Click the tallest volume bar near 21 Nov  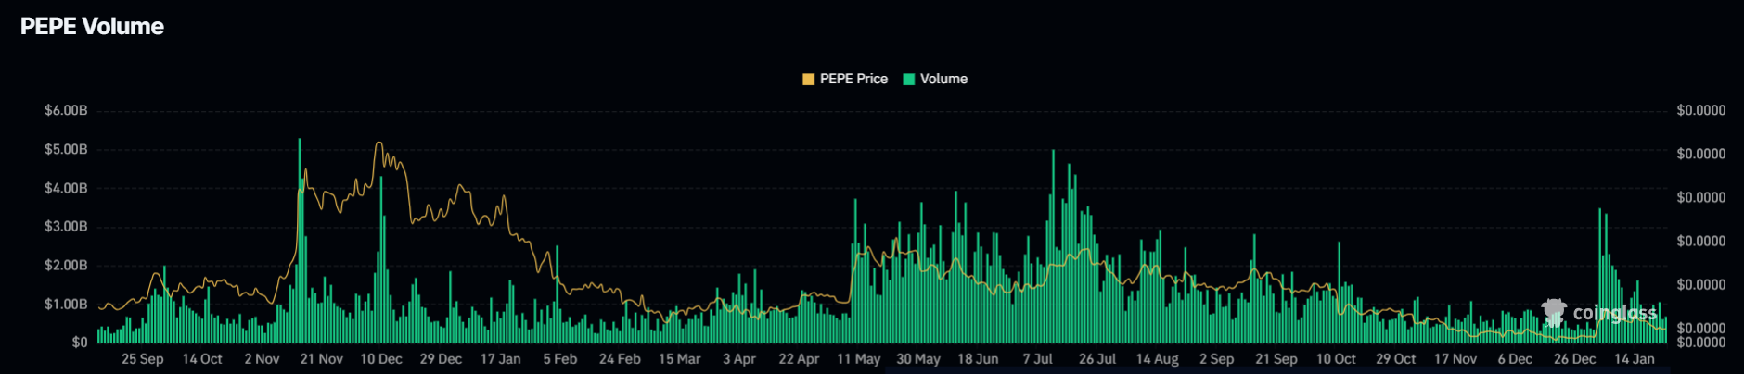[x=299, y=241]
